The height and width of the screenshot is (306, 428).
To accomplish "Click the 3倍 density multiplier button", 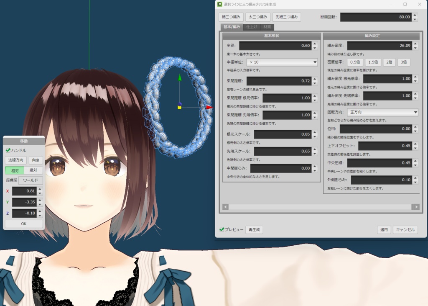I will pos(404,62).
